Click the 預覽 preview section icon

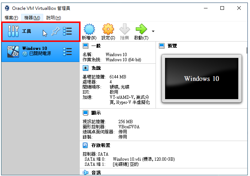162,46
